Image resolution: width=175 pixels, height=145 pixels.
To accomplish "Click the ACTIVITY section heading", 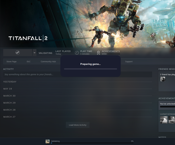I will [8, 69].
